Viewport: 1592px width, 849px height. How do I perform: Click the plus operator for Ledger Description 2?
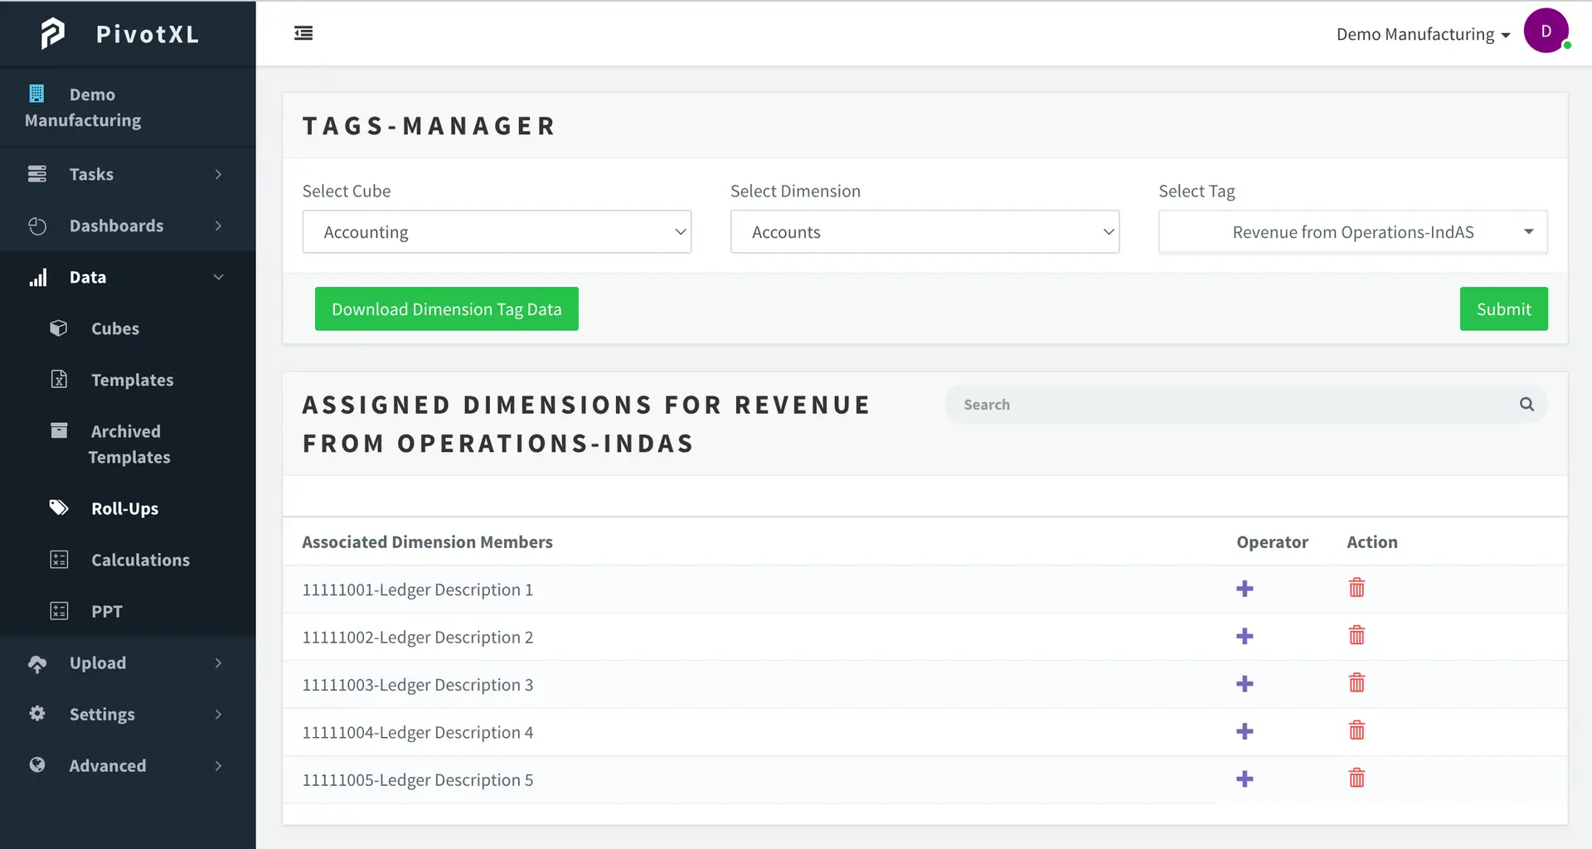coord(1245,636)
